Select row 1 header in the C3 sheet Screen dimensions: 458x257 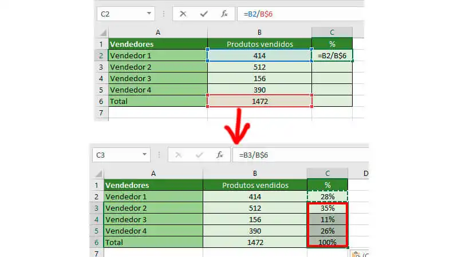(96, 185)
